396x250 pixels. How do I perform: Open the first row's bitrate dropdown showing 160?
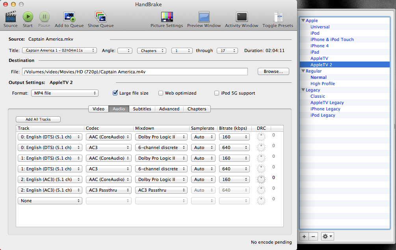234,137
